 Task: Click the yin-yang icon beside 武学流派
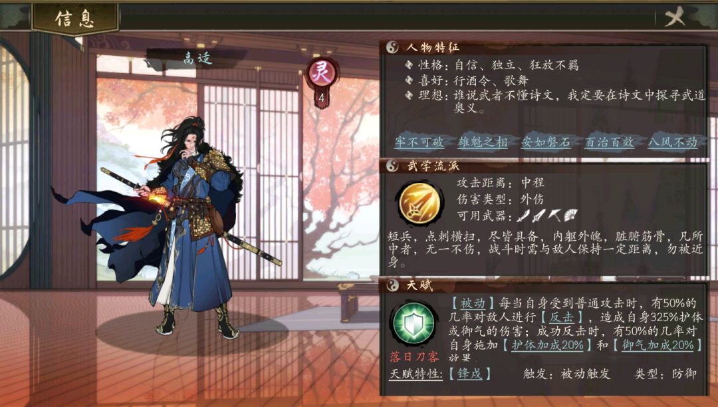392,166
